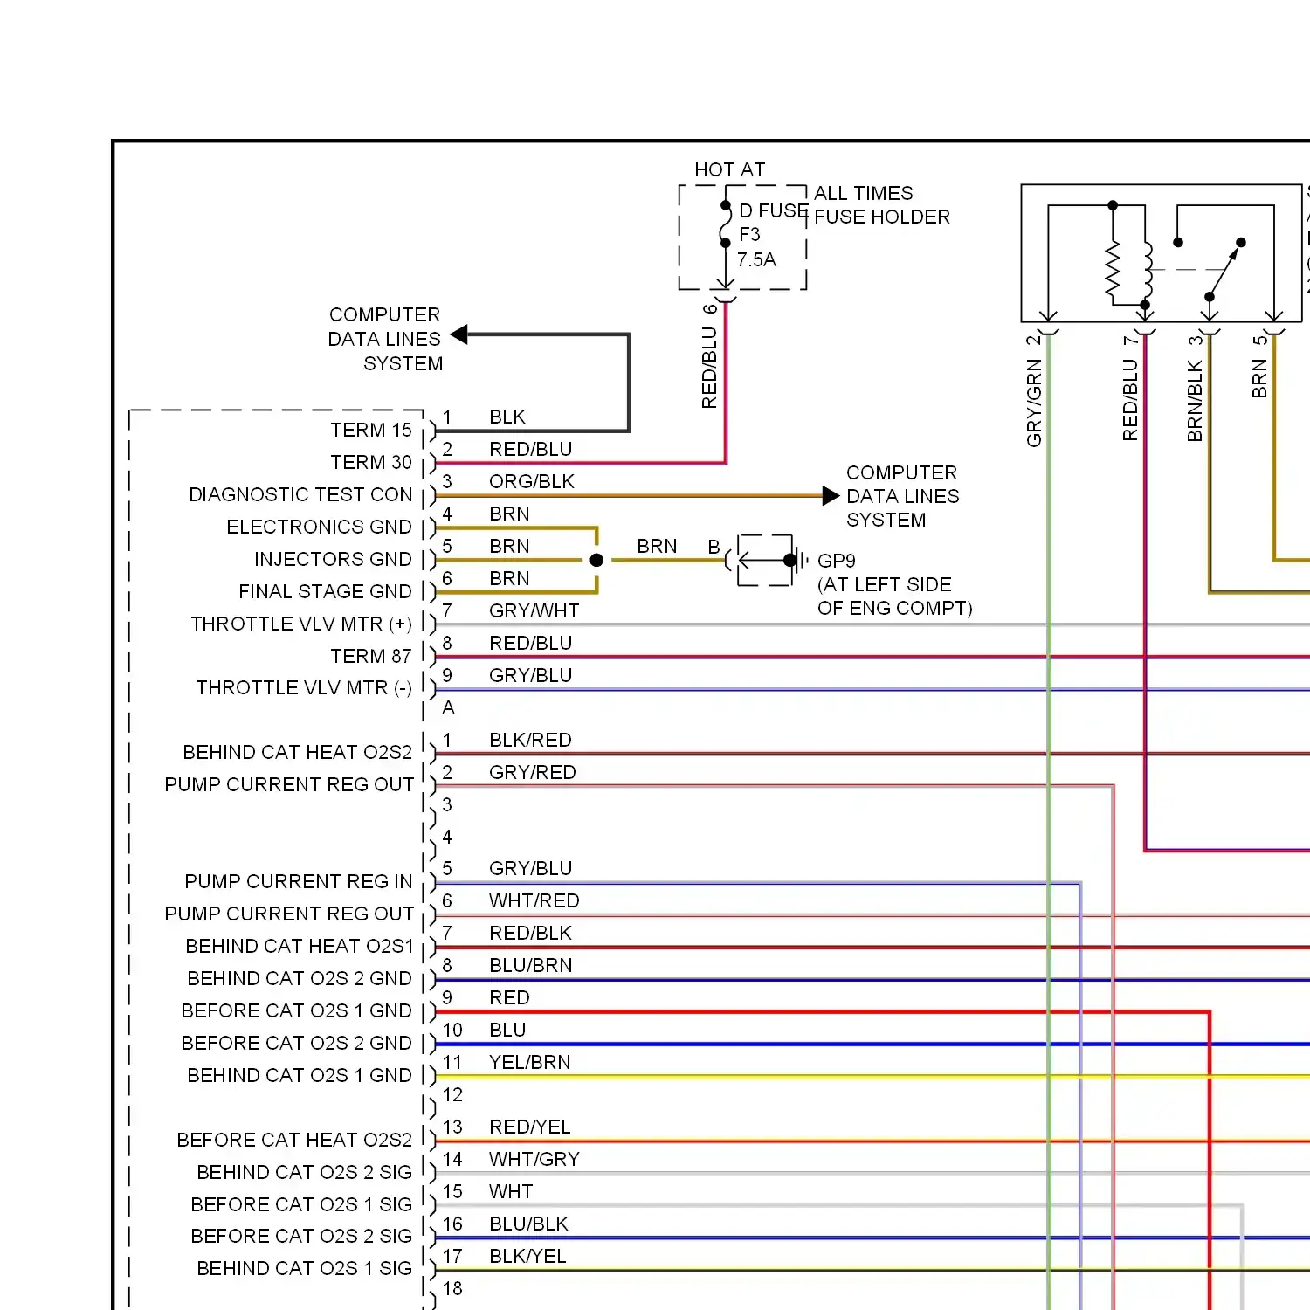Select THROTTLE VLV MTR (+) label
Image resolution: width=1310 pixels, height=1310 pixels.
coord(301,624)
